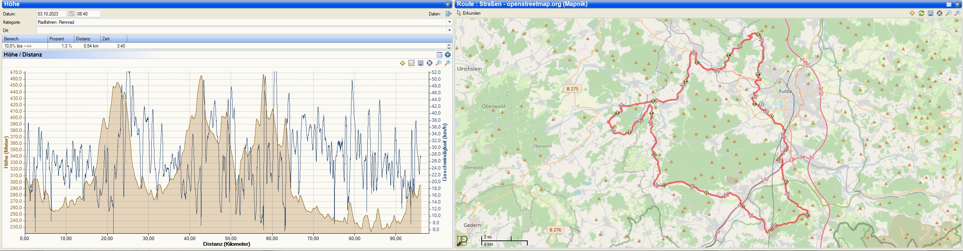Click the time field showing 08:40
This screenshot has height=251, width=963.
(88, 14)
